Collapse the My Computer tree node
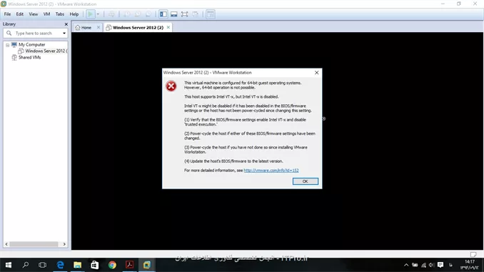This screenshot has height=272, width=484. [x=7, y=45]
